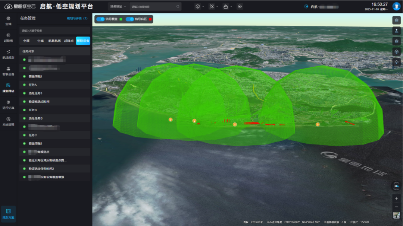Open 系统管理 system settings in the sidebar
403x226 pixels.
click(8, 121)
